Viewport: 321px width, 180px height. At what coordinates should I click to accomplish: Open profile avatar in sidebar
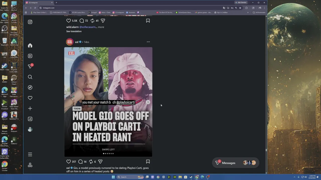[x=30, y=129]
